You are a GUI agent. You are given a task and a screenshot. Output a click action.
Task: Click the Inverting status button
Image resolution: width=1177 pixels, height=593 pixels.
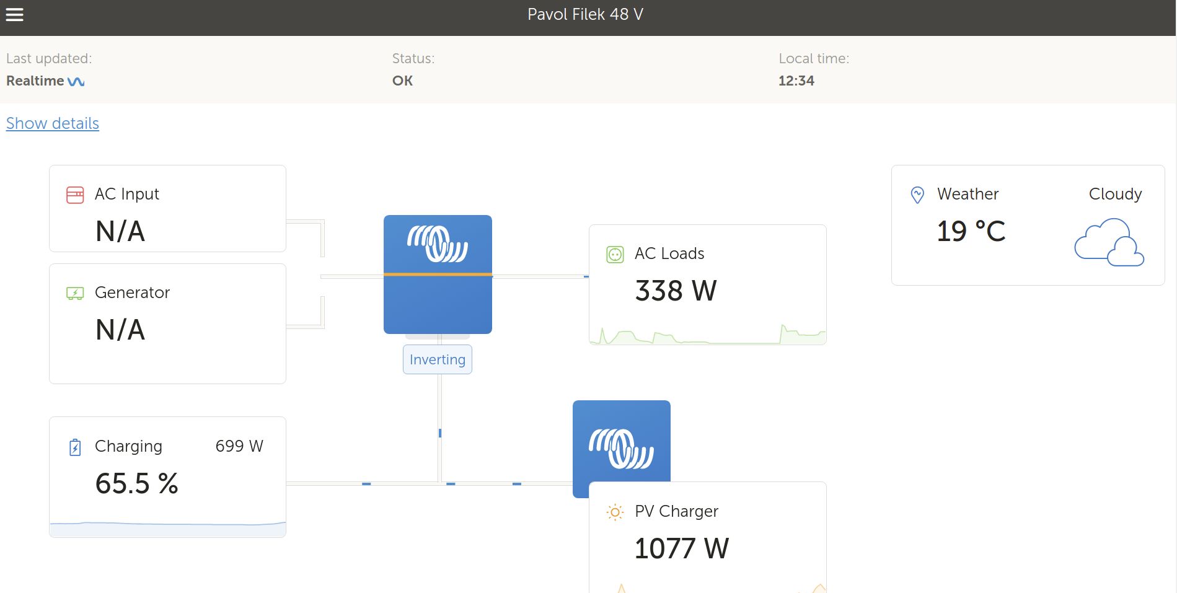[x=438, y=359]
